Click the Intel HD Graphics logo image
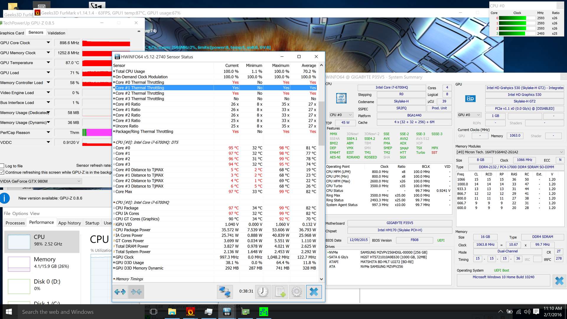The image size is (567, 319). 470,98
